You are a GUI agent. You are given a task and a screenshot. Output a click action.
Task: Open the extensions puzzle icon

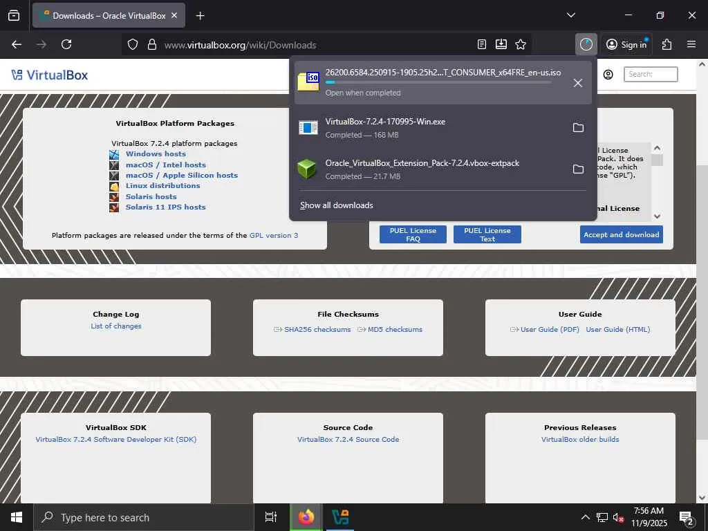(x=667, y=44)
